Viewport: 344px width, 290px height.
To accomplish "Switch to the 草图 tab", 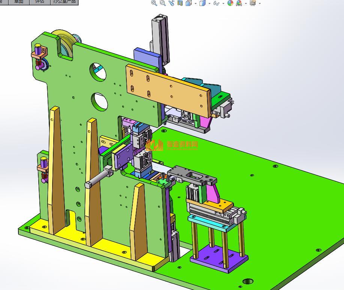I will [18, 2].
